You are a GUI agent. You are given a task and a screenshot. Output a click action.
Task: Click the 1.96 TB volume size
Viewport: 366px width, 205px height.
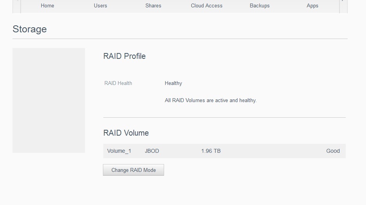[x=211, y=151]
